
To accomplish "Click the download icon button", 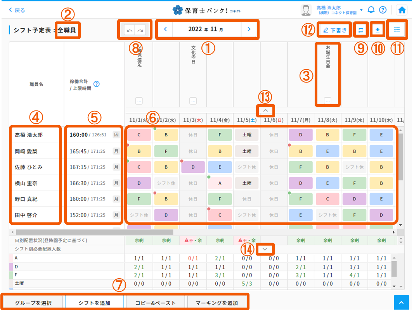I will click(377, 30).
